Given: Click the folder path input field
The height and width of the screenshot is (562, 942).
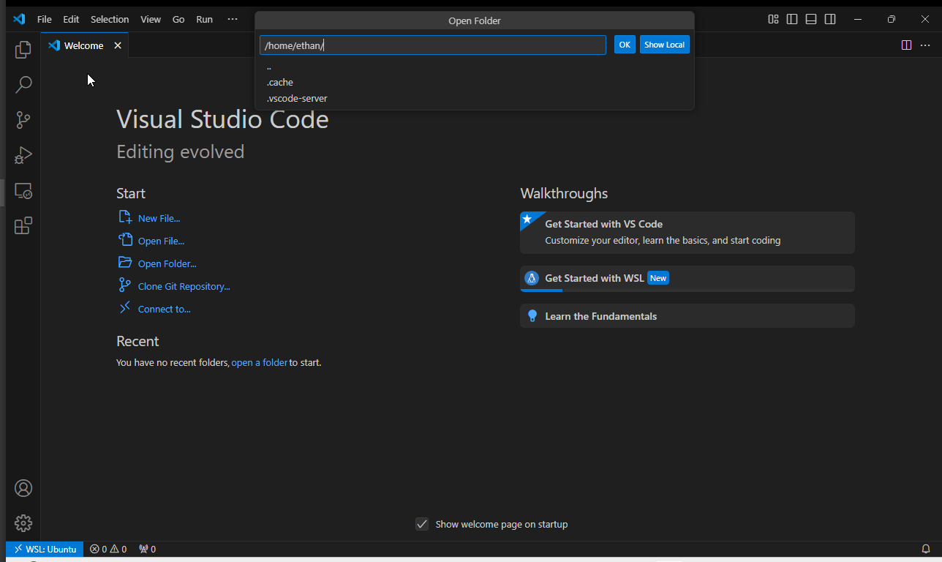Looking at the screenshot, I should [x=432, y=45].
